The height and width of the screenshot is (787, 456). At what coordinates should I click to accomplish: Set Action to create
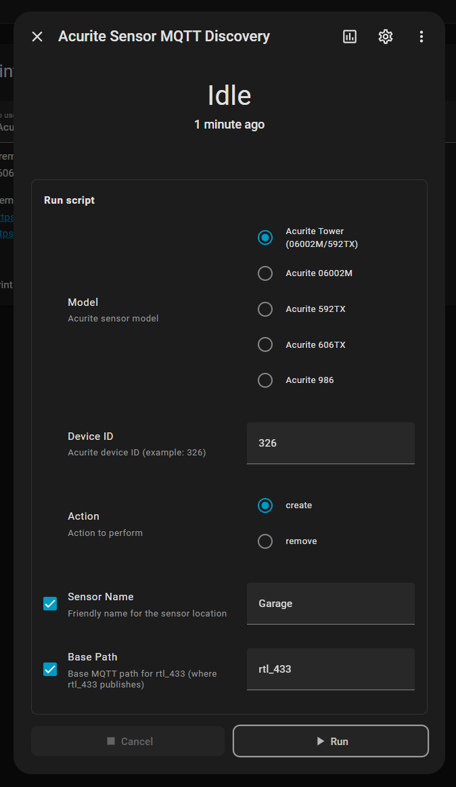pyautogui.click(x=265, y=505)
